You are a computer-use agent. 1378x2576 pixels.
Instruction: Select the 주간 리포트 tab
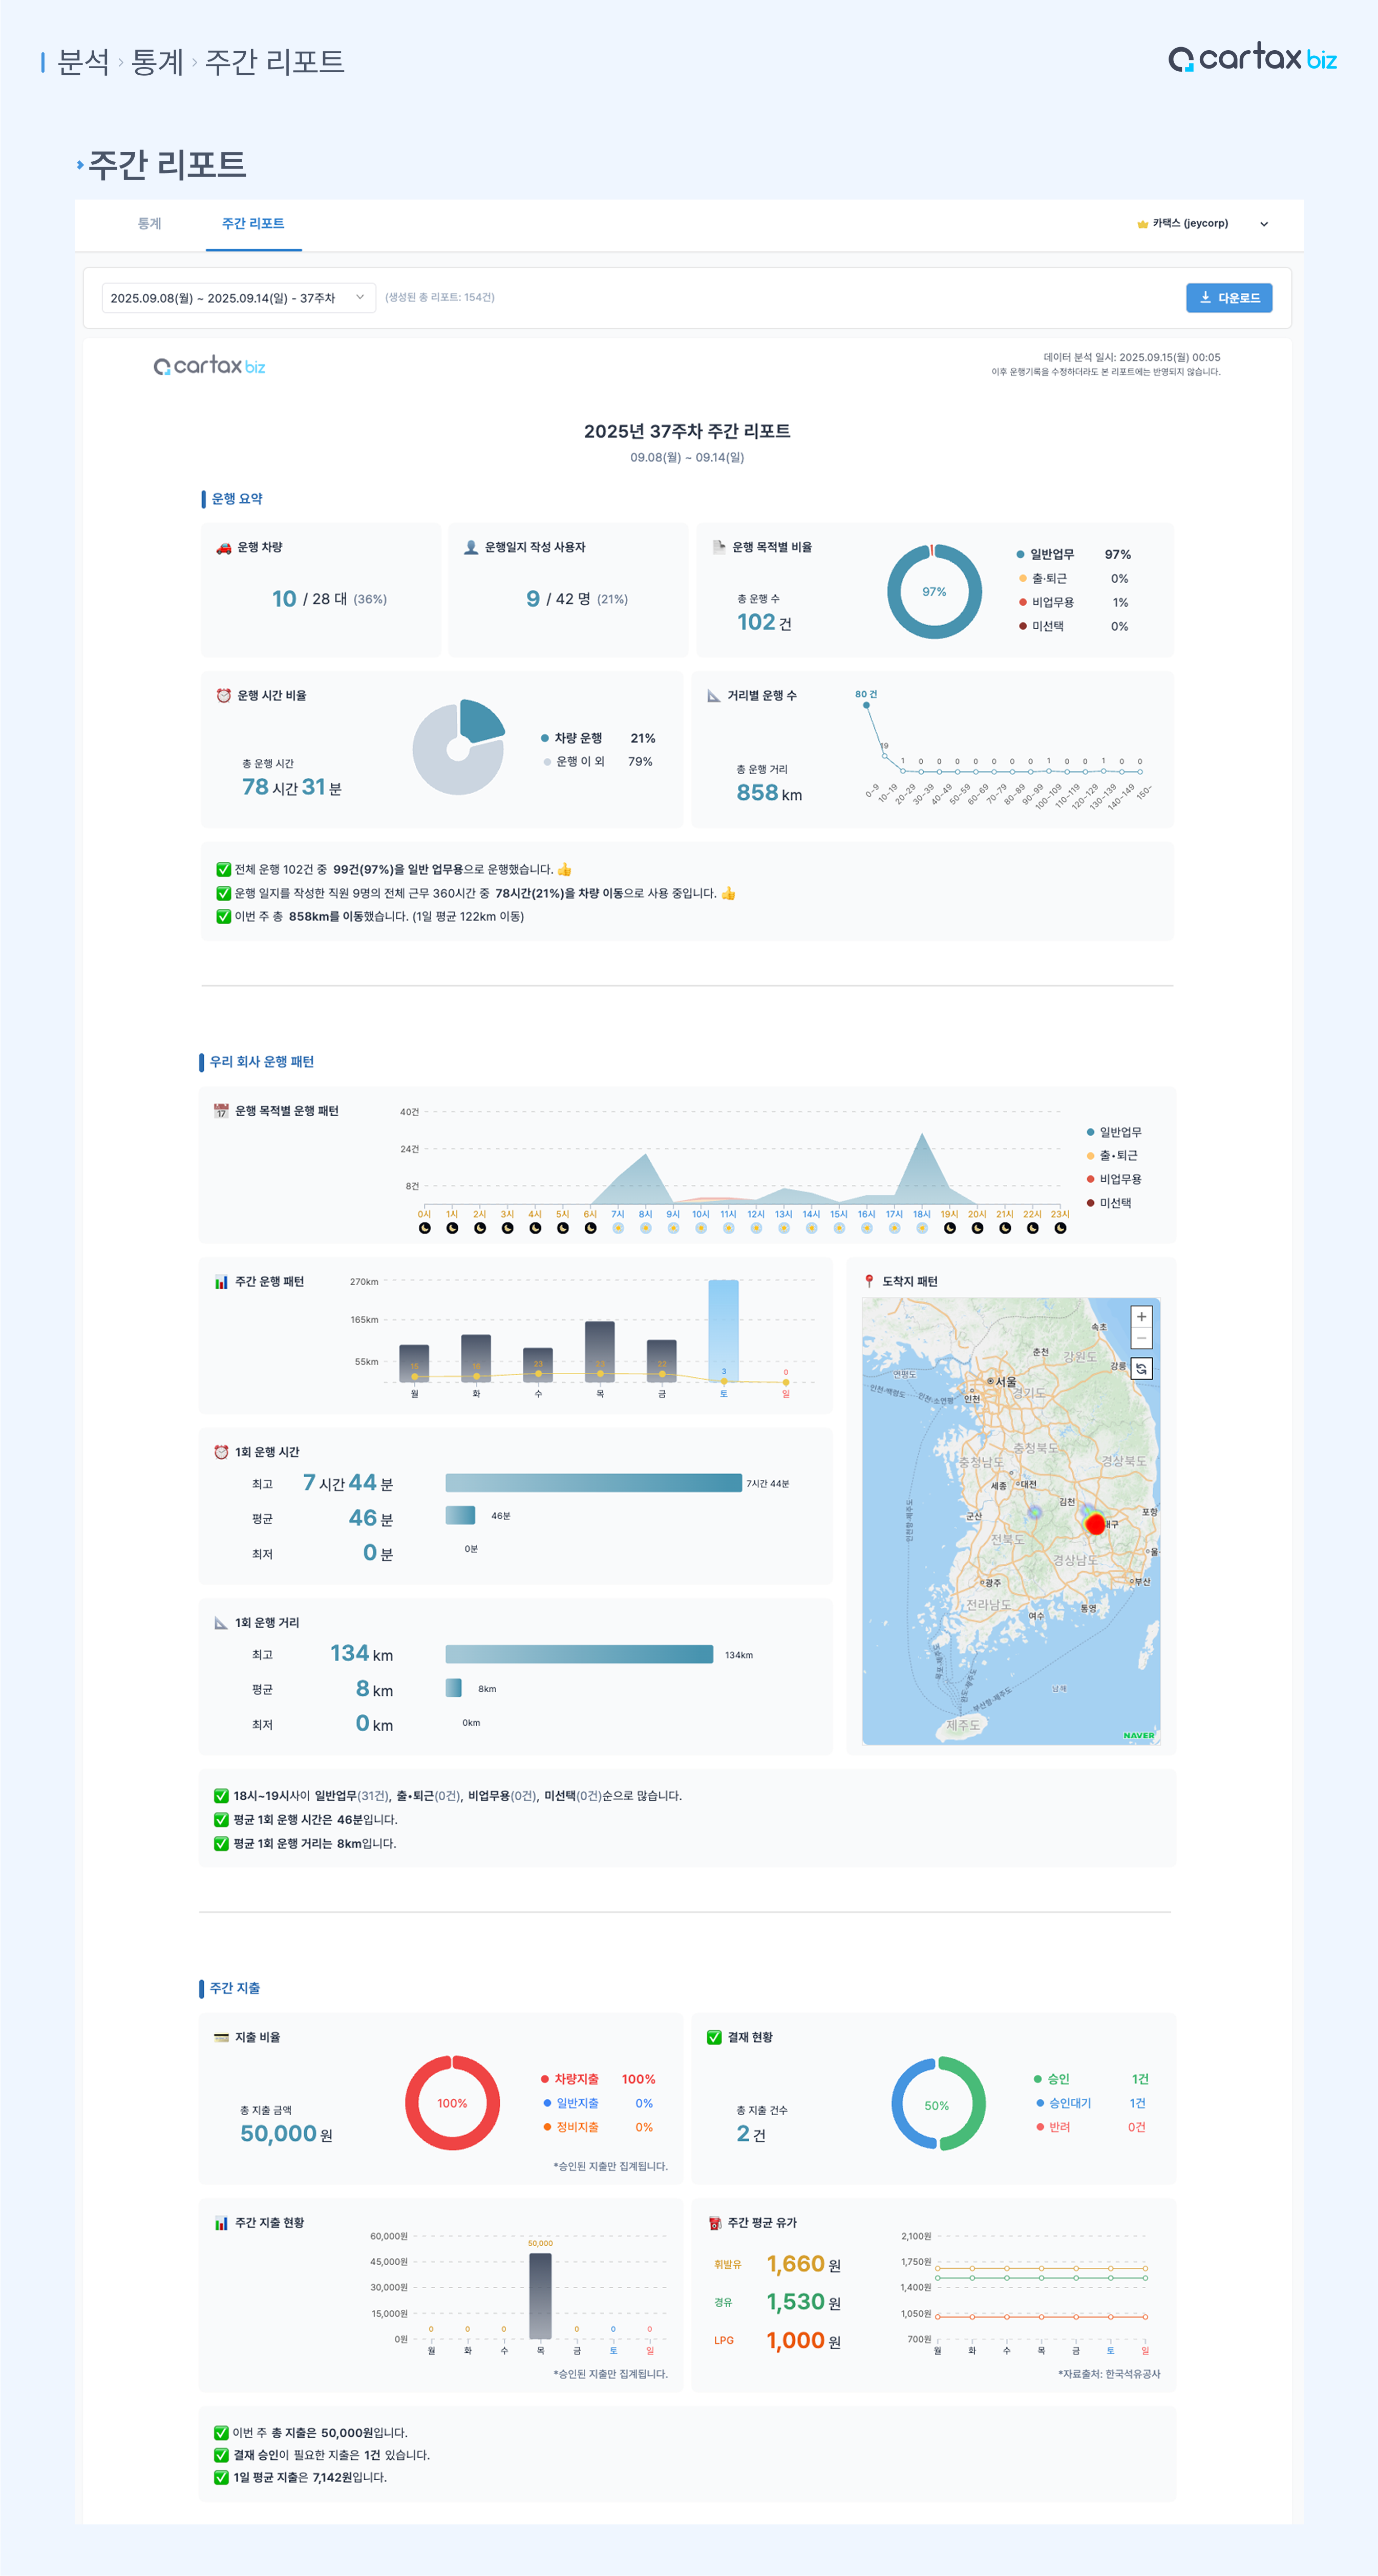[253, 223]
